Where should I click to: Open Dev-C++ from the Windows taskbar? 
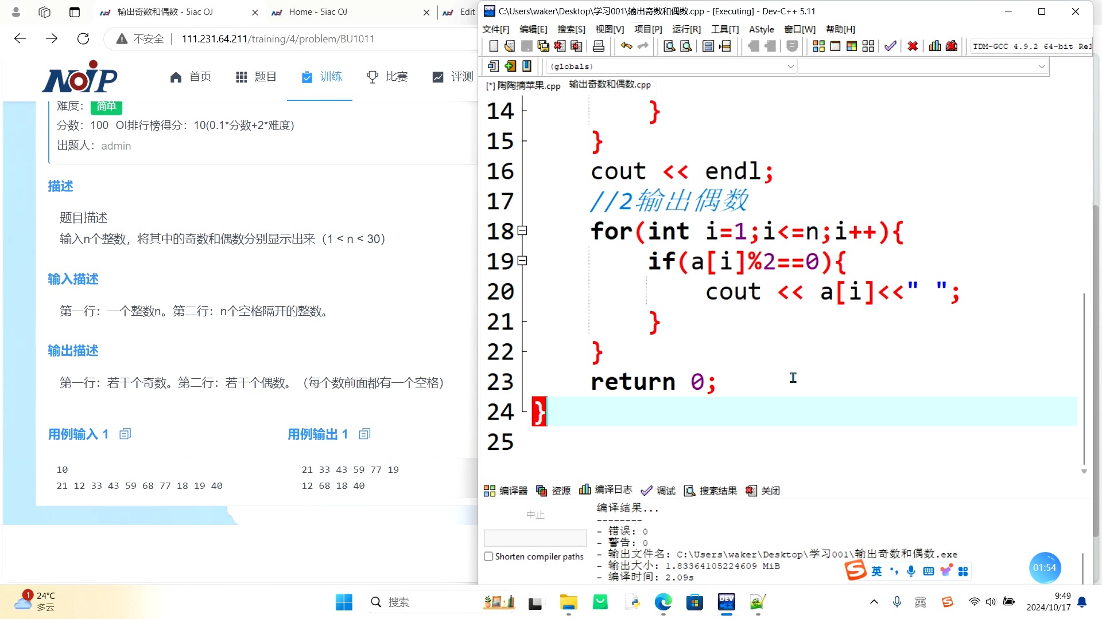726,602
